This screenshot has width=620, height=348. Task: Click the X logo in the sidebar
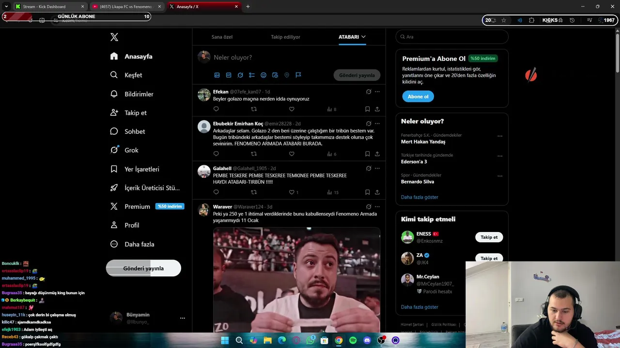pos(114,37)
